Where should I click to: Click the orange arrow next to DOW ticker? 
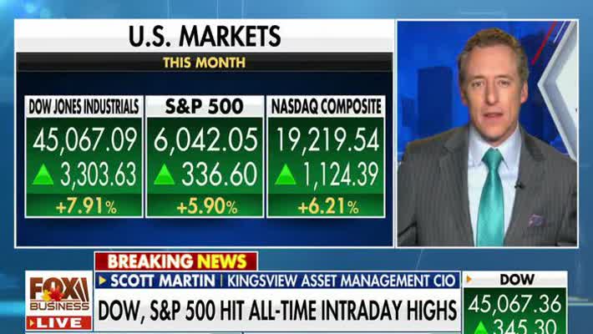(469, 279)
